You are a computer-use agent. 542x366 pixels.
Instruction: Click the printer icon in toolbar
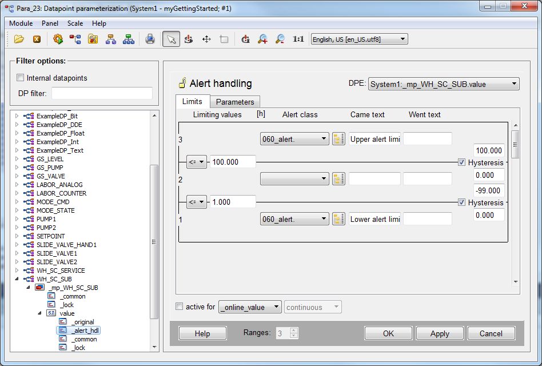pyautogui.click(x=150, y=39)
